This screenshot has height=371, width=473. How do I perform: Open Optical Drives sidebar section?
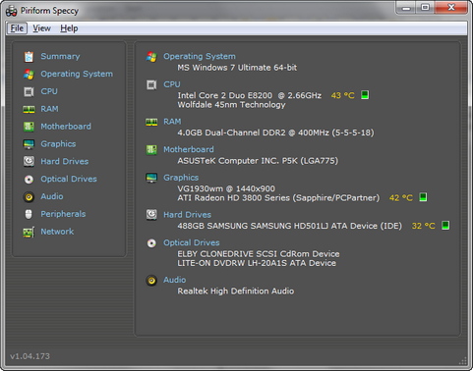pos(69,179)
